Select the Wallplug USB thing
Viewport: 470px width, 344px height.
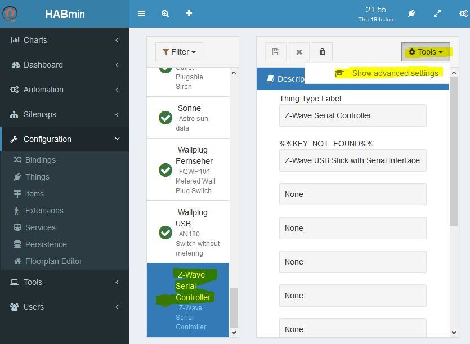(x=188, y=232)
